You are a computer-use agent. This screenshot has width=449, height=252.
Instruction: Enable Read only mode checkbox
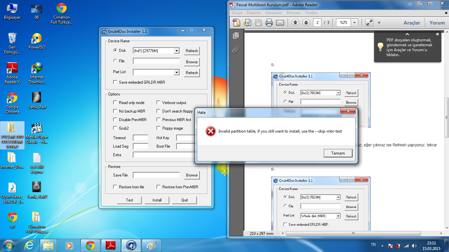tap(115, 103)
